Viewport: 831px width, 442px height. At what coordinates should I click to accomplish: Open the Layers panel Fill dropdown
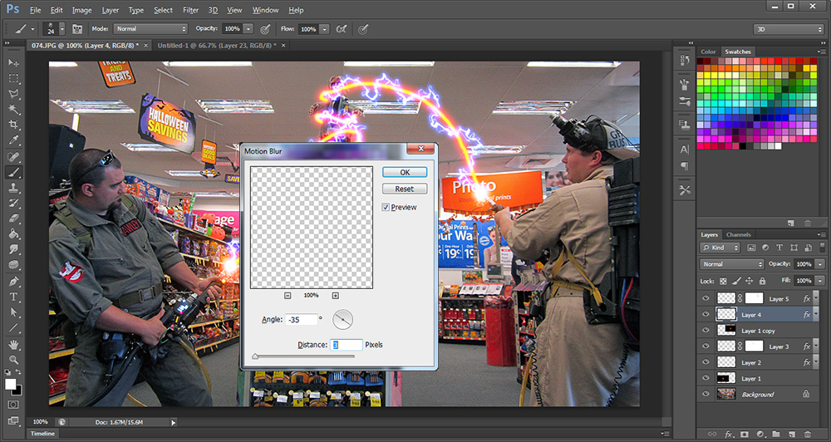(x=820, y=280)
